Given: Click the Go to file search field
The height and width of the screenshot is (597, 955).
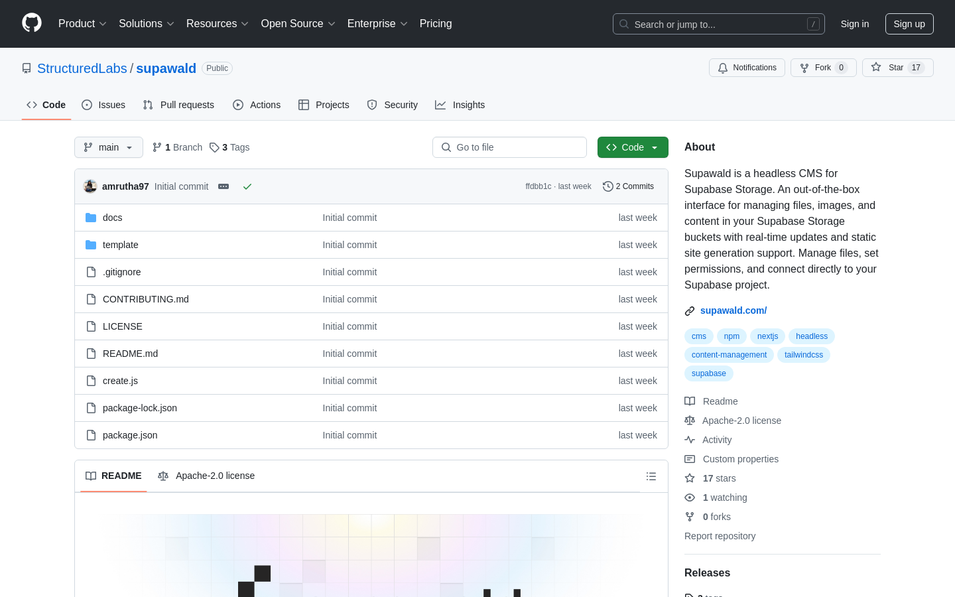Looking at the screenshot, I should point(509,147).
